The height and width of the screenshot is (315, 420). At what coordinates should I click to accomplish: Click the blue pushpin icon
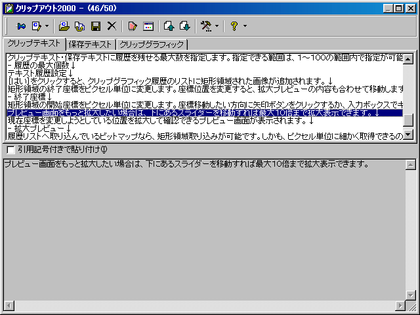coord(21,26)
